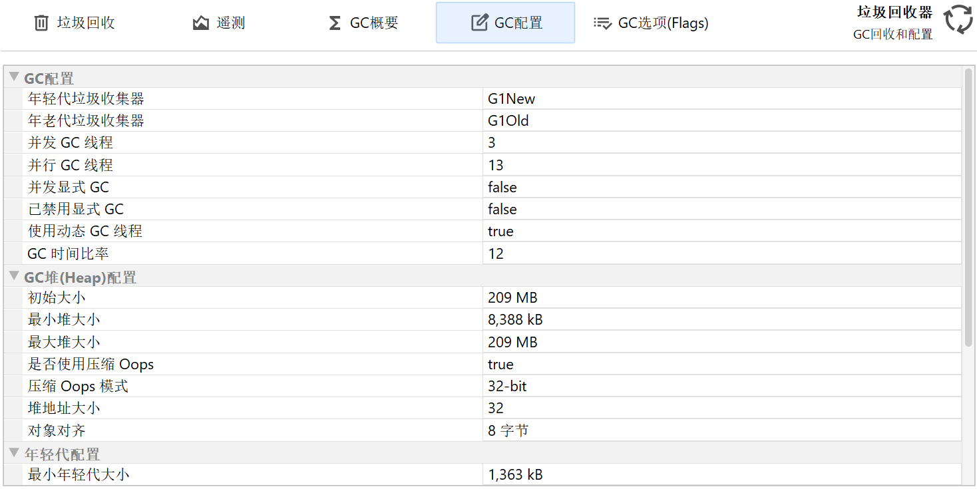Switch to the 垃圾回收 tab
This screenshot has width=977, height=489.
(85, 23)
